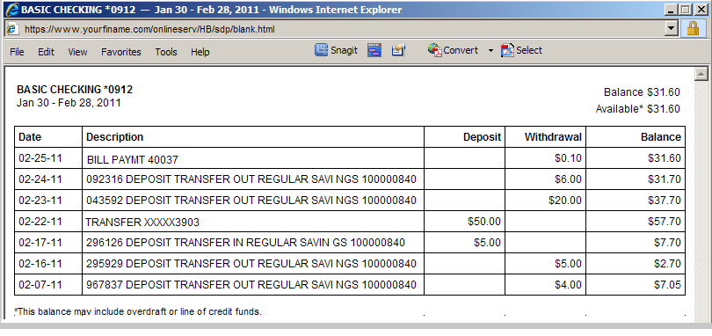Open the Help menu
The image size is (712, 336).
coord(200,52)
